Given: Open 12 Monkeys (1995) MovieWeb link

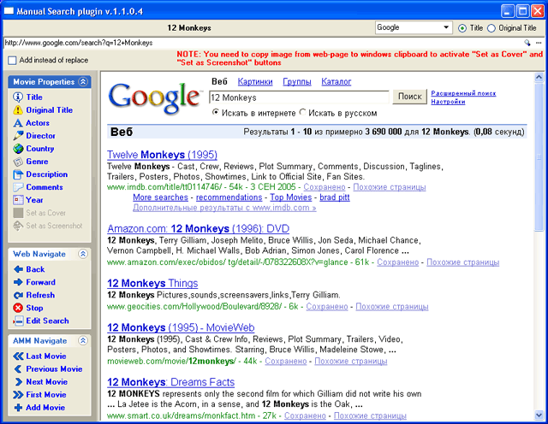Looking at the screenshot, I should (181, 327).
